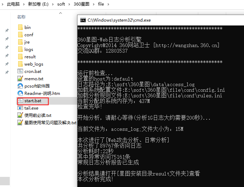The image size is (244, 187).
Task: Click the 交流QQ群: 12803537 line in cmd
Action: [103, 51]
